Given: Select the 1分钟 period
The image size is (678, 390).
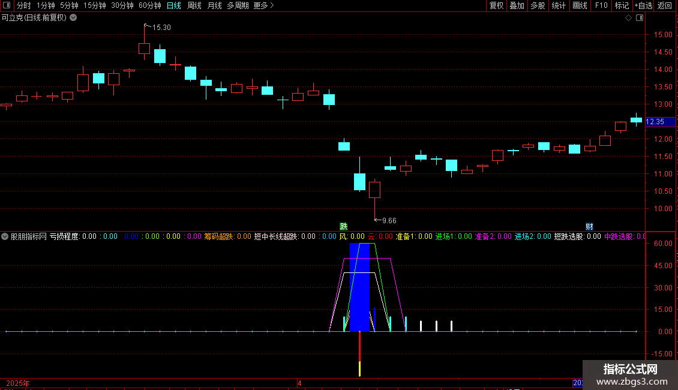Looking at the screenshot, I should (x=46, y=5).
